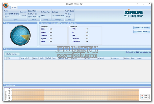
Task: Click the Graph column header
Action: (144, 58)
